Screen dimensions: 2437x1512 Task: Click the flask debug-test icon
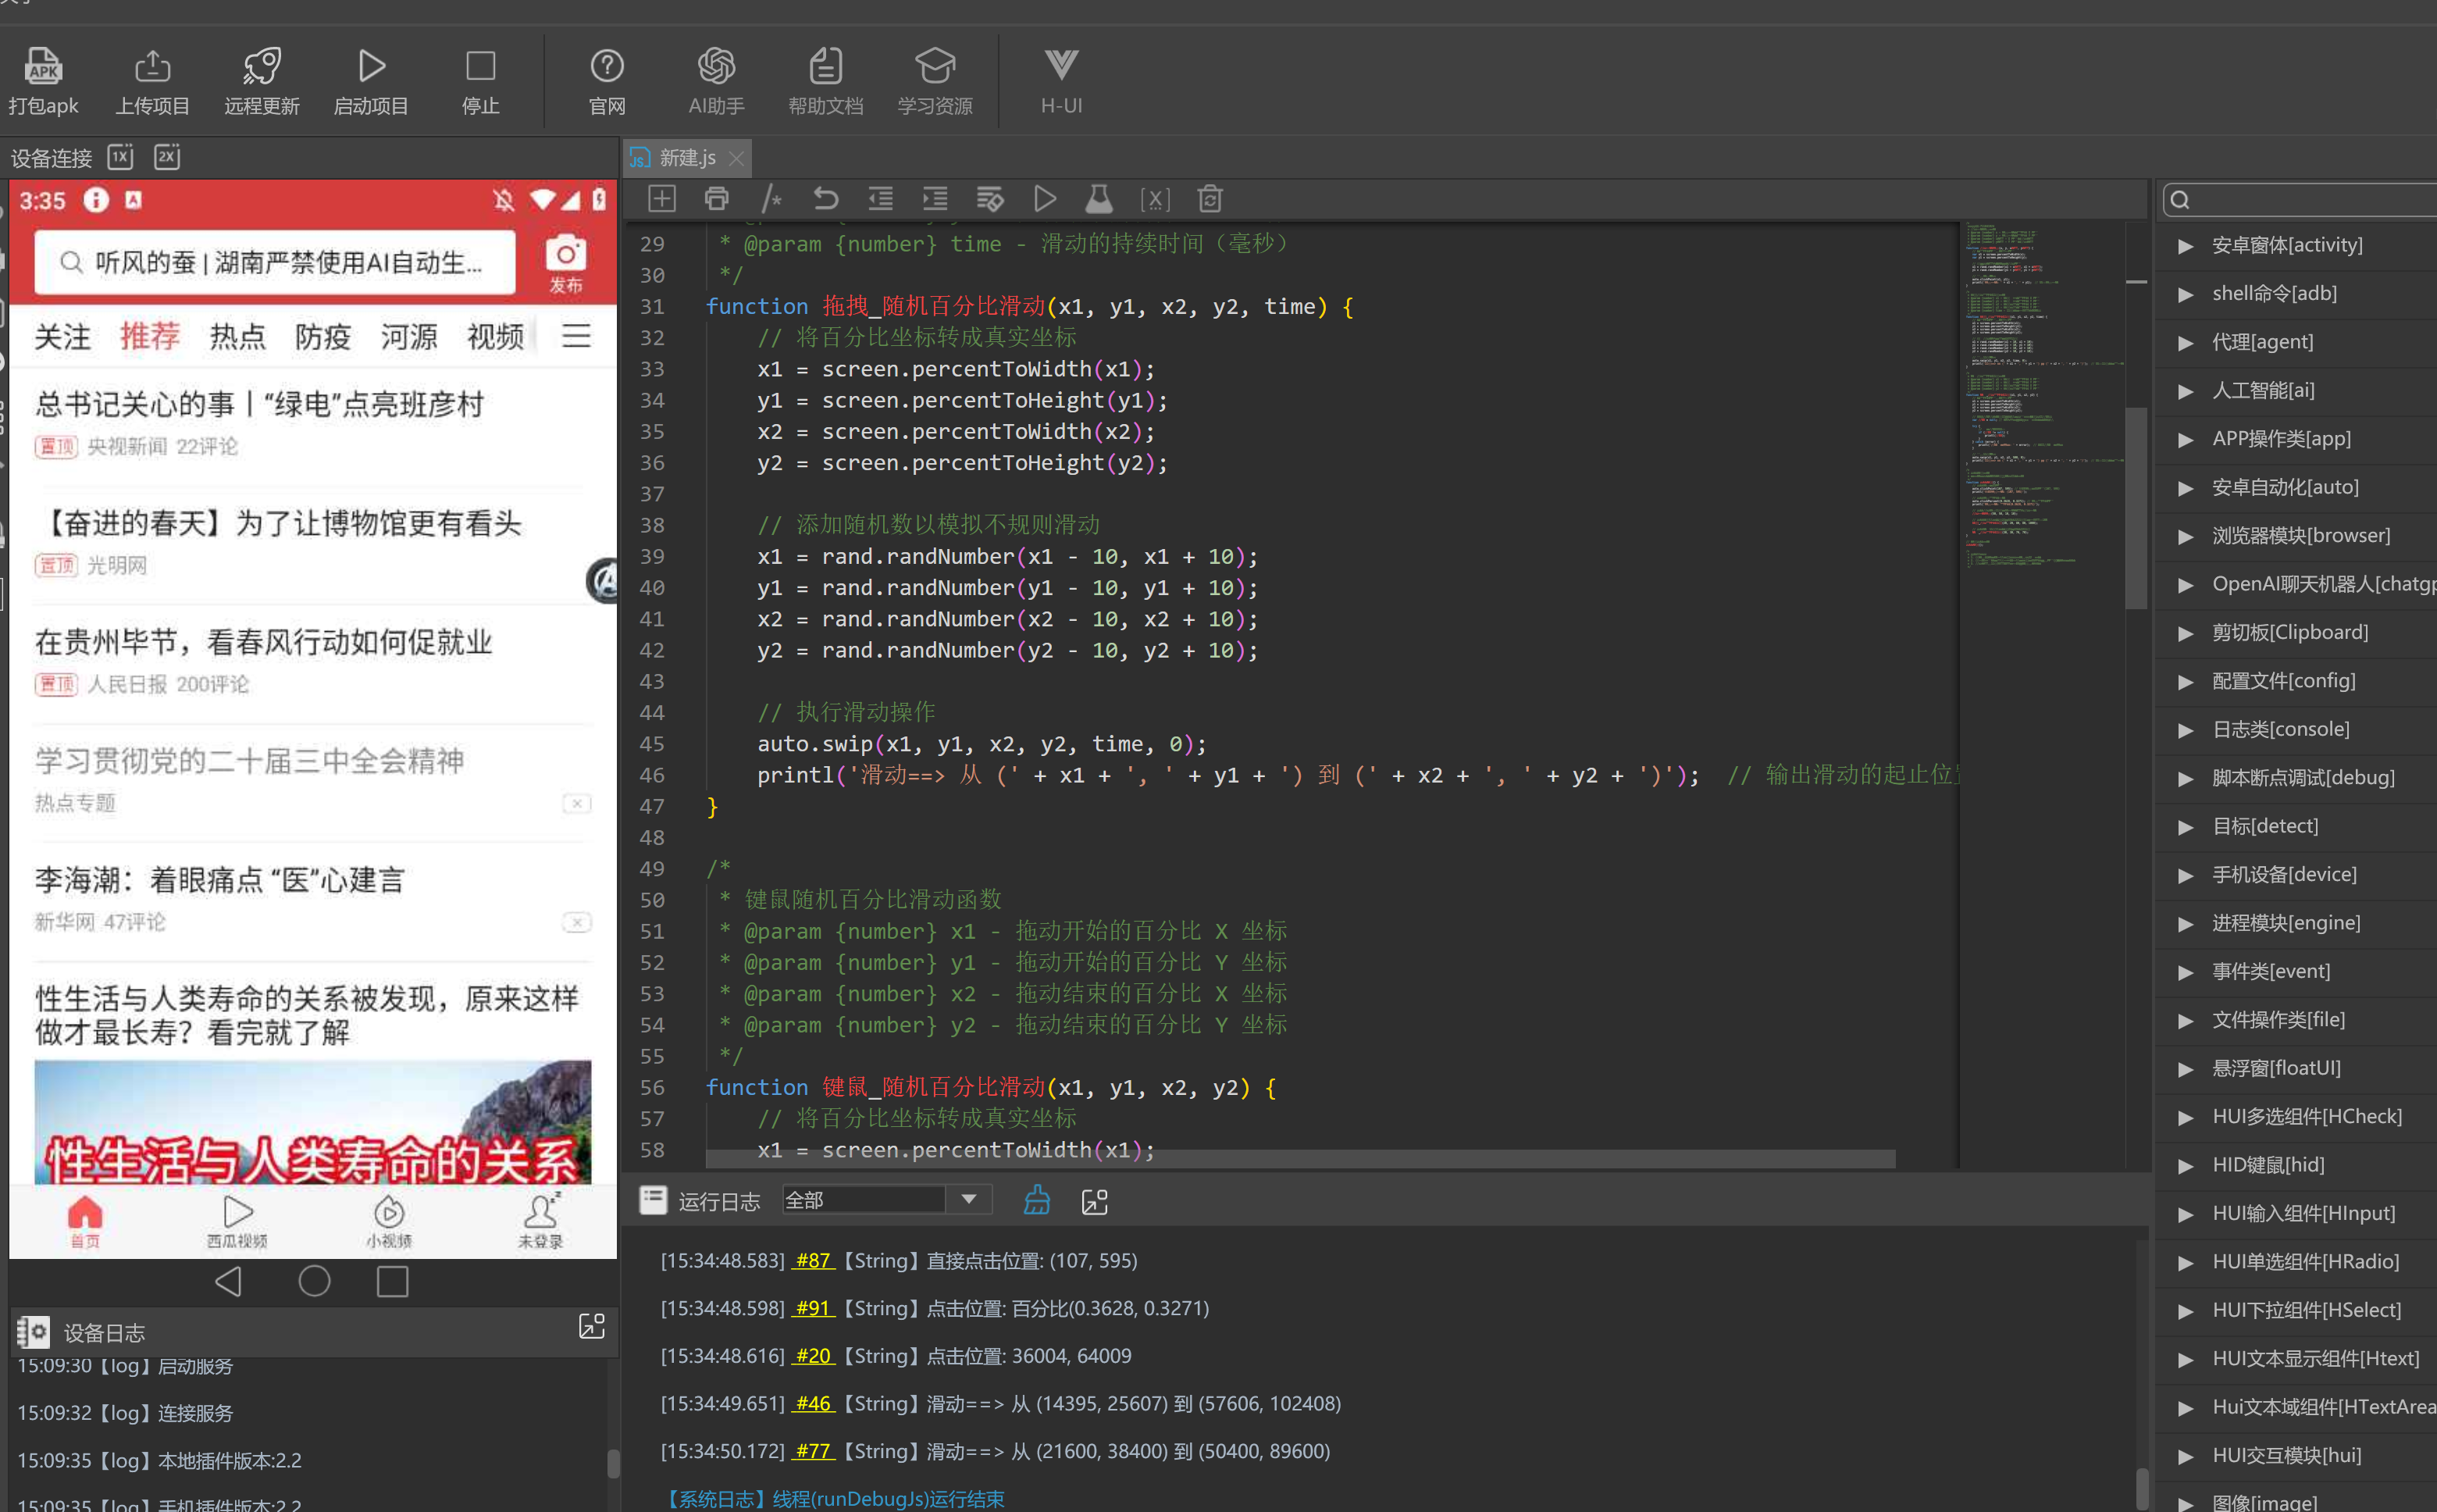tap(1099, 199)
